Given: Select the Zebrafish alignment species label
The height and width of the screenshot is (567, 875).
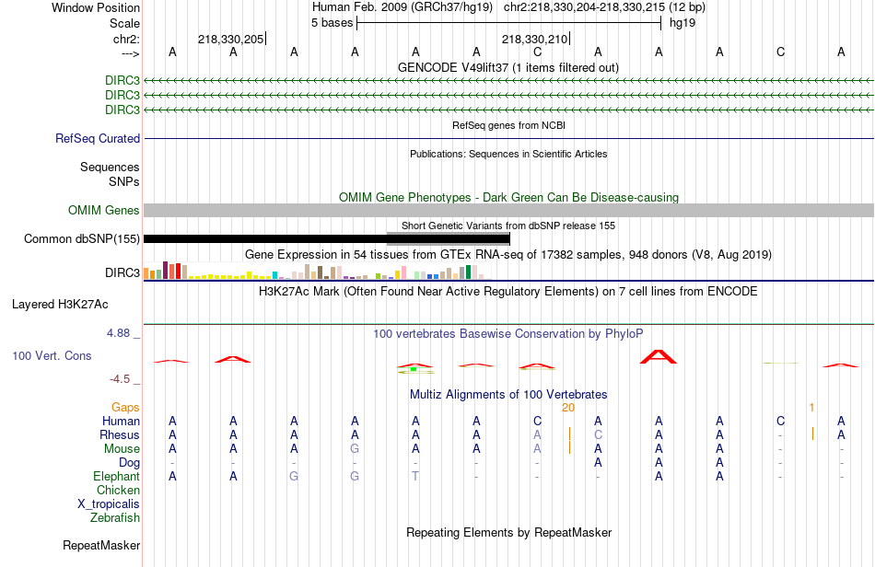Looking at the screenshot, I should [115, 518].
